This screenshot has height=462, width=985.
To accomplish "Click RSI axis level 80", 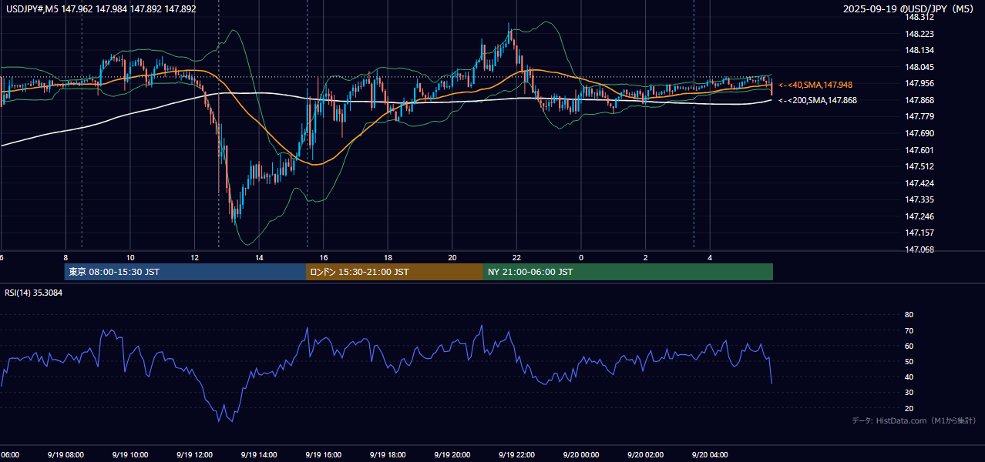I will tap(909, 315).
